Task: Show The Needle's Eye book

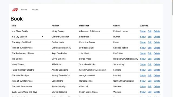Action: tap(143, 75)
